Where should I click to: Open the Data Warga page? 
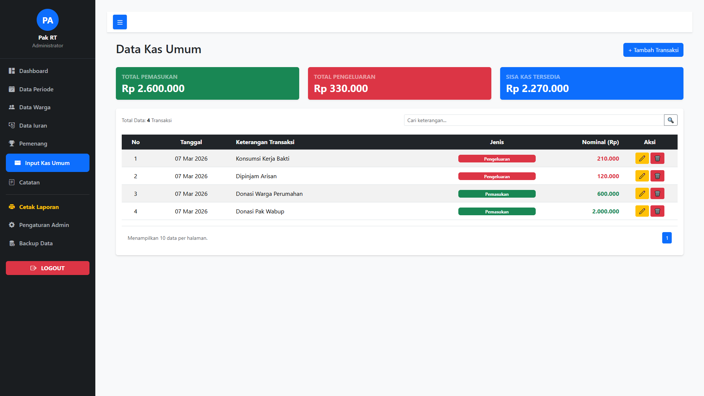pos(34,107)
